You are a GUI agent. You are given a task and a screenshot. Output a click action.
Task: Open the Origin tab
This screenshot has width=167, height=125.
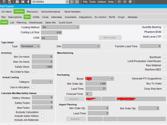(121, 17)
